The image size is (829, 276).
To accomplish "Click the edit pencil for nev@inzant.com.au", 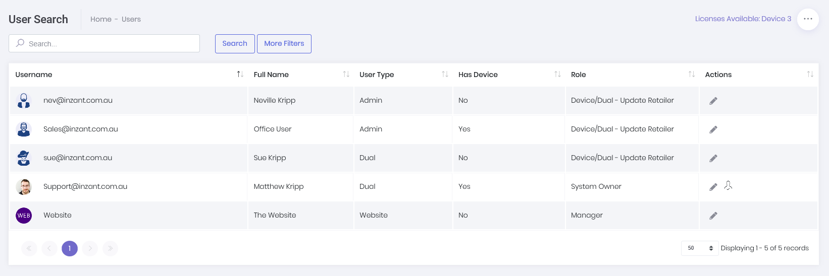I will [x=713, y=101].
